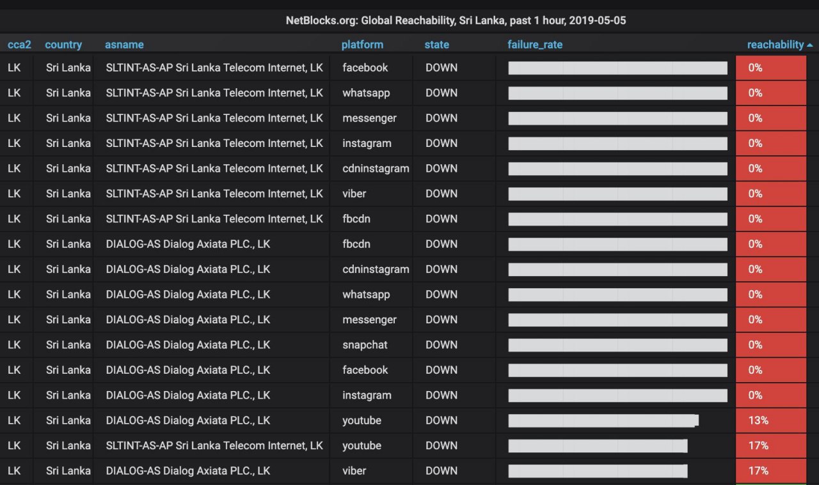Sort by the cca2 column header
Image resolution: width=819 pixels, height=485 pixels.
[19, 45]
